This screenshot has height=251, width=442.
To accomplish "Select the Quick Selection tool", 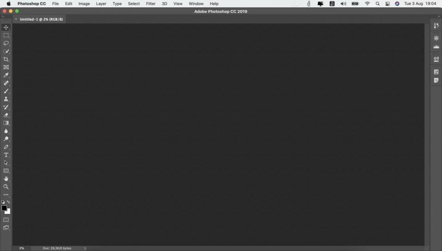I will (6, 51).
